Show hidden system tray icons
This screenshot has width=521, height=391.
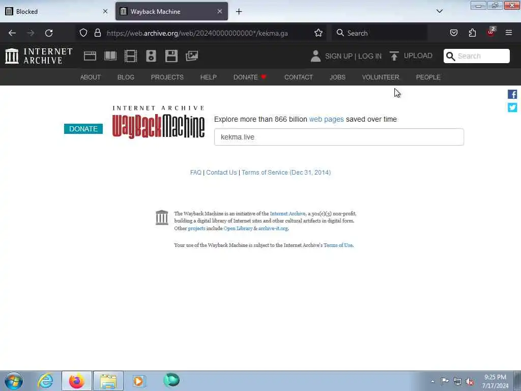(432, 382)
